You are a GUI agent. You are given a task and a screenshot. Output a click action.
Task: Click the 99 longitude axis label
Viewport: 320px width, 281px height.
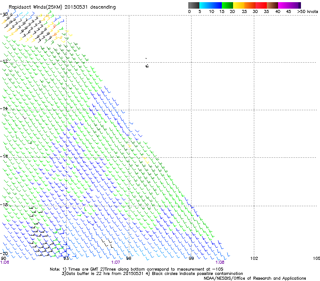click(x=191, y=259)
